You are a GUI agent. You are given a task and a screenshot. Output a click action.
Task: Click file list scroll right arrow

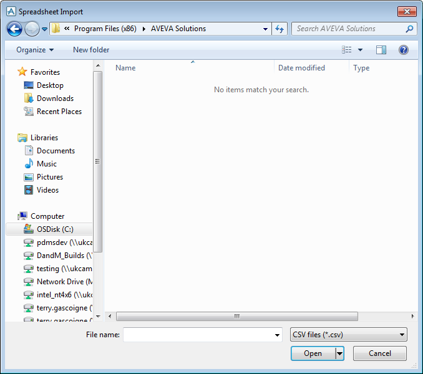point(413,316)
